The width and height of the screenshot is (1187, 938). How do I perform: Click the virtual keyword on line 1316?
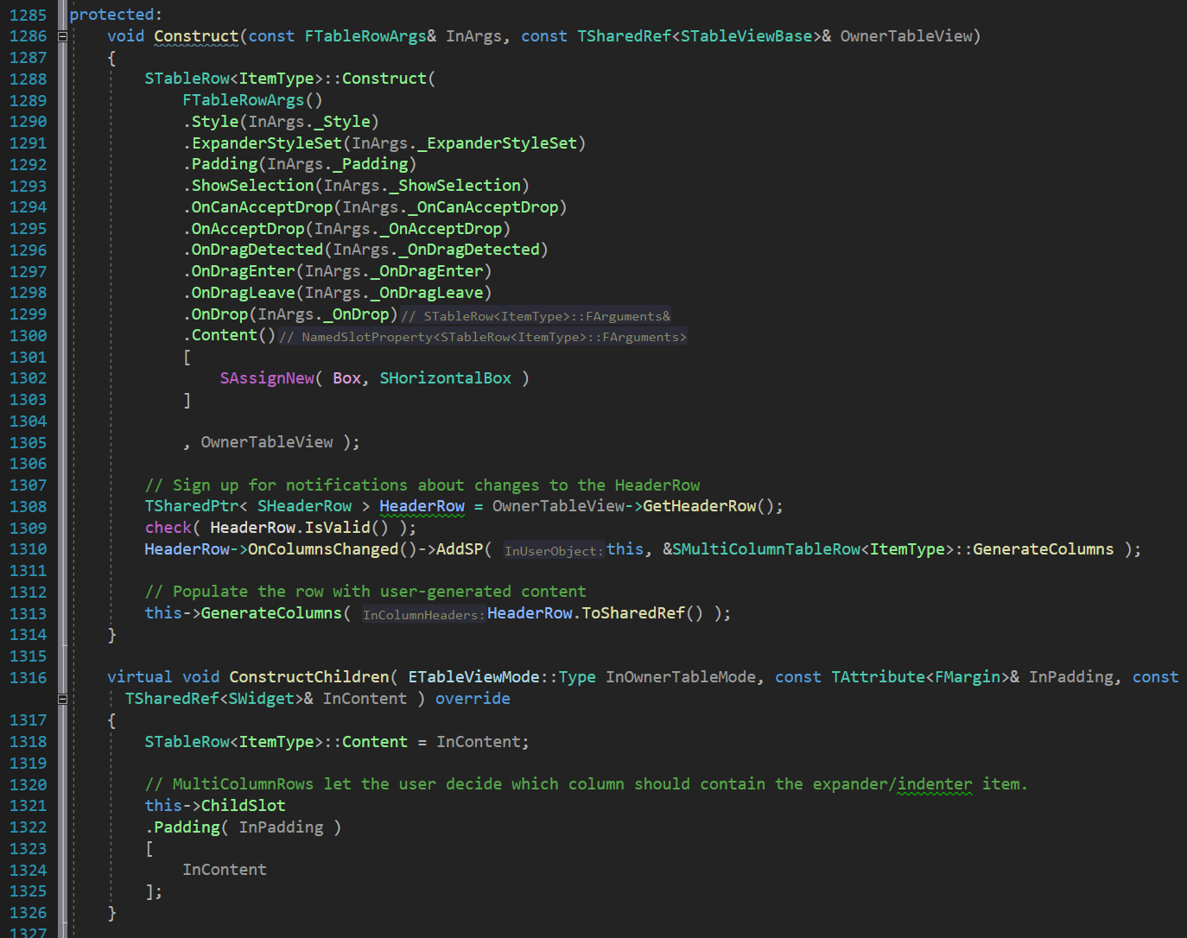[x=139, y=677]
